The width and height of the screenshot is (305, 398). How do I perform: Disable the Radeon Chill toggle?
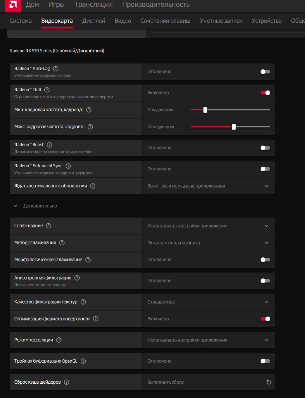265,93
